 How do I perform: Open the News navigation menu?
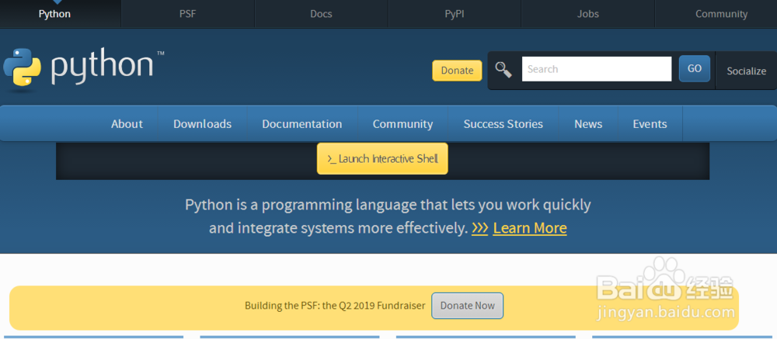[588, 123]
